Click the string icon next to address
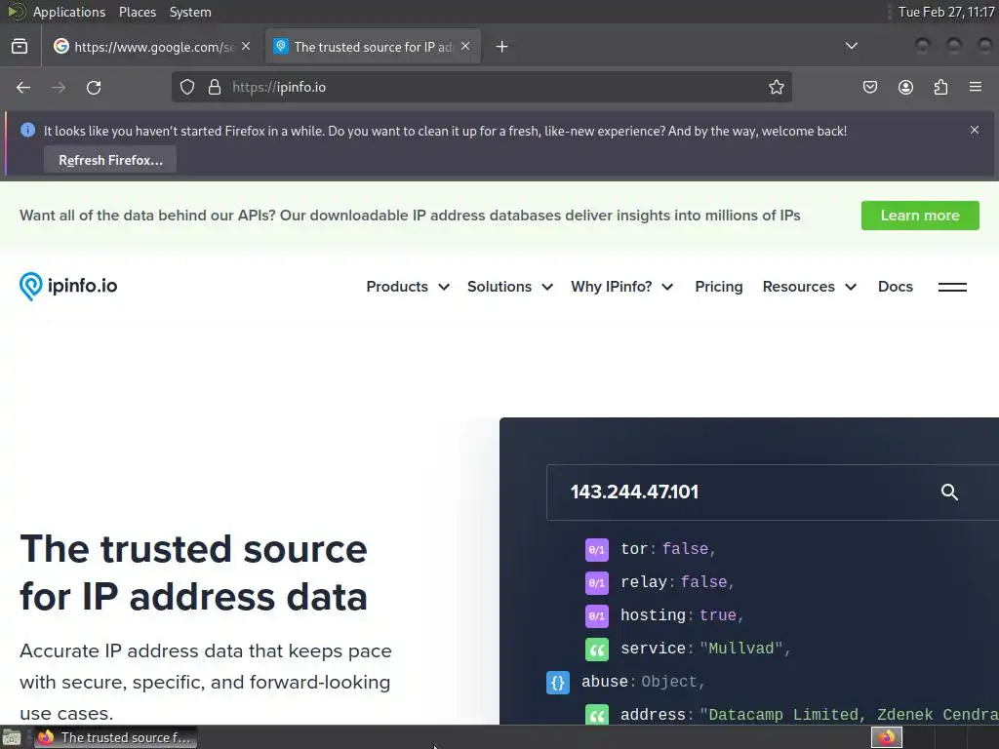The width and height of the screenshot is (999, 749). pyautogui.click(x=596, y=714)
